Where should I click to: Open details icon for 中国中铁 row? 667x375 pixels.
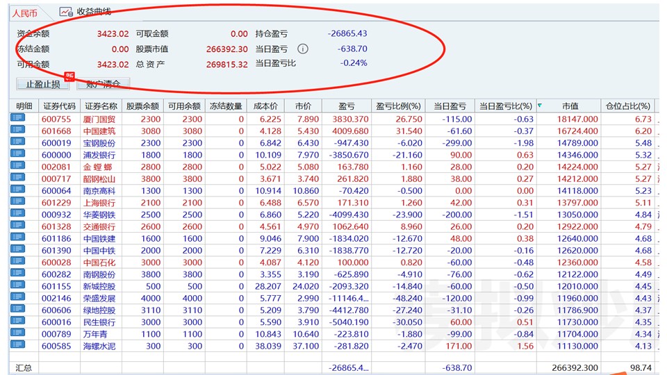pos(17,249)
